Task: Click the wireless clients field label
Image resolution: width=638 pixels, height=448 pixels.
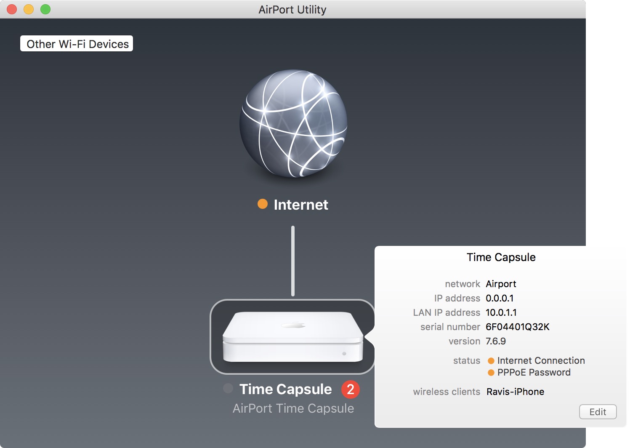Action: point(447,392)
